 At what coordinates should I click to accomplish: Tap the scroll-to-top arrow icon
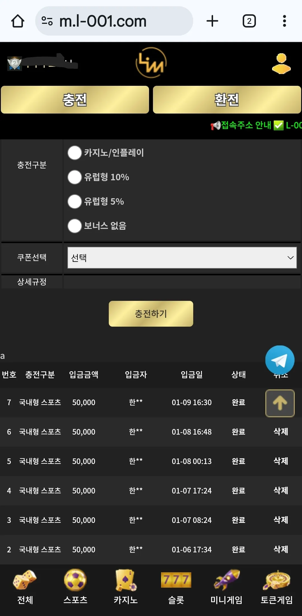click(280, 403)
